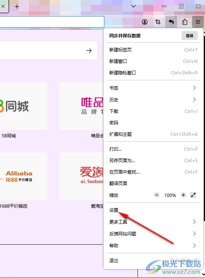Screen dimensions: 205x278
Task: Choose 打印... from the menu
Action: point(153,149)
